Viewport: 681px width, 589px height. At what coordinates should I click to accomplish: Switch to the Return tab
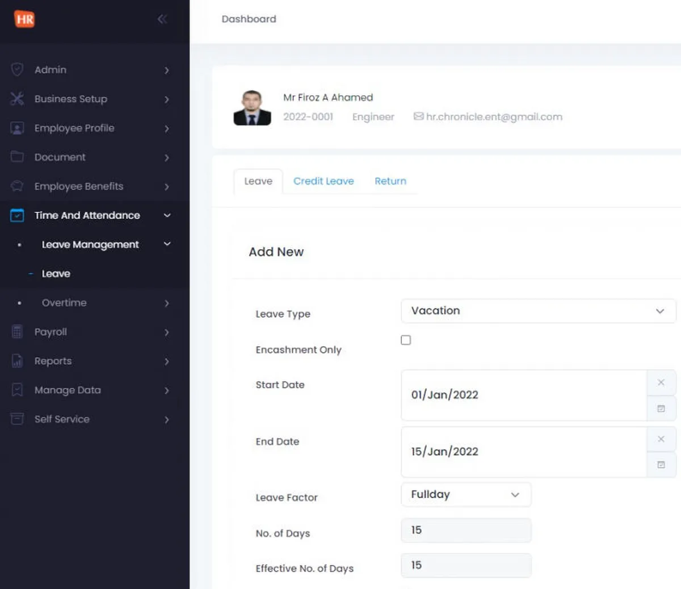coord(390,181)
